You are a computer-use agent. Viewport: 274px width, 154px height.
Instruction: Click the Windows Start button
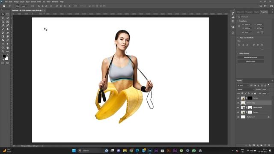point(74,151)
